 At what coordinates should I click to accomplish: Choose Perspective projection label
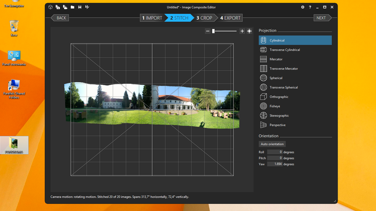point(277,125)
